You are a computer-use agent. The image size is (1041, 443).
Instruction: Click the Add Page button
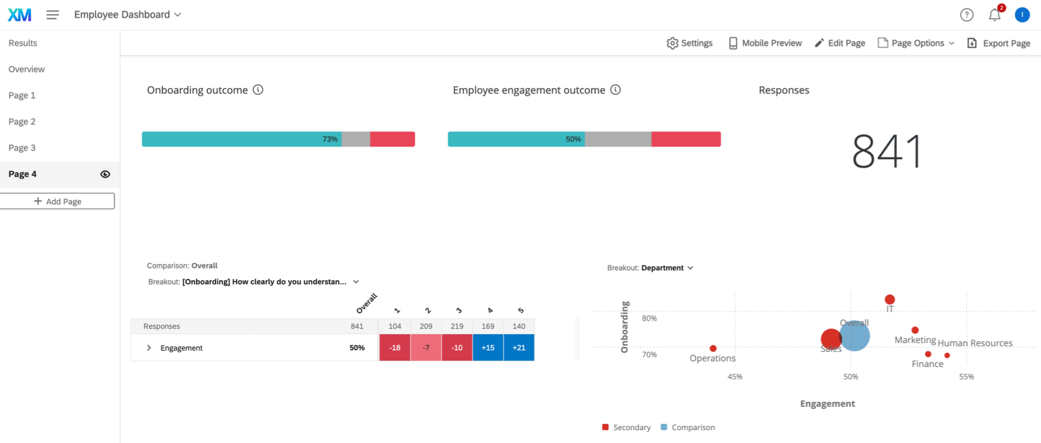(58, 201)
